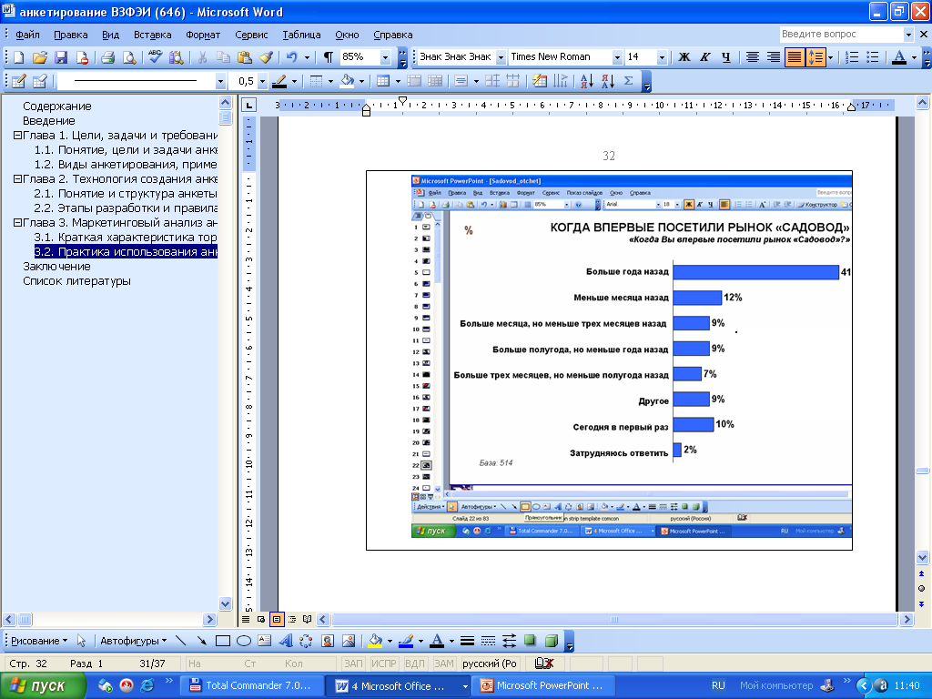Open the Вставка menu
The height and width of the screenshot is (699, 932).
(152, 35)
